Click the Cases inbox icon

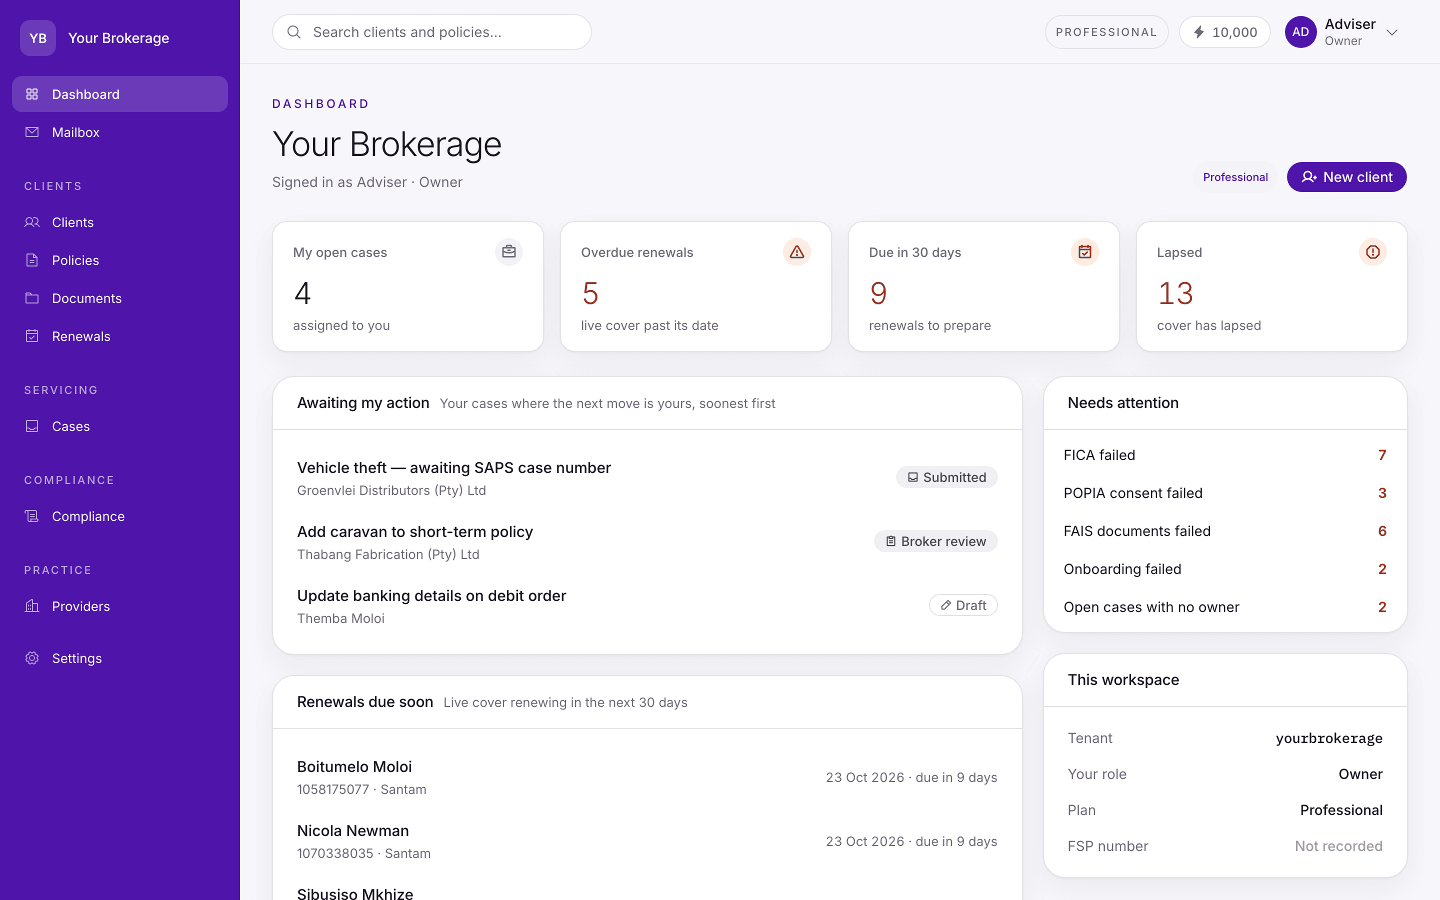click(x=32, y=426)
